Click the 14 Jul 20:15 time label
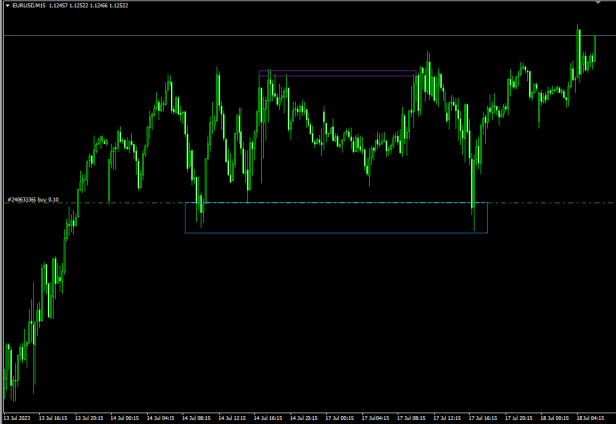 [304, 418]
